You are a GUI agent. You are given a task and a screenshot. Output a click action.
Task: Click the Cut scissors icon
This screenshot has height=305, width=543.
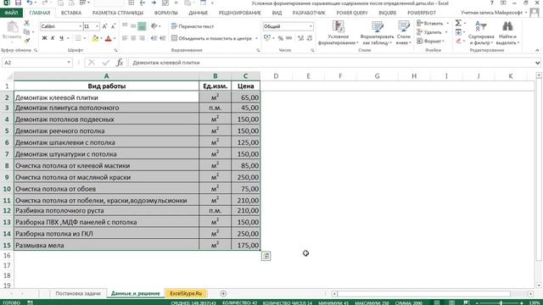coord(26,23)
